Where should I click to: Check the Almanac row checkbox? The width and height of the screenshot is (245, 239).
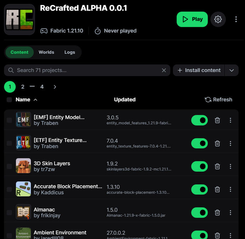point(9,212)
